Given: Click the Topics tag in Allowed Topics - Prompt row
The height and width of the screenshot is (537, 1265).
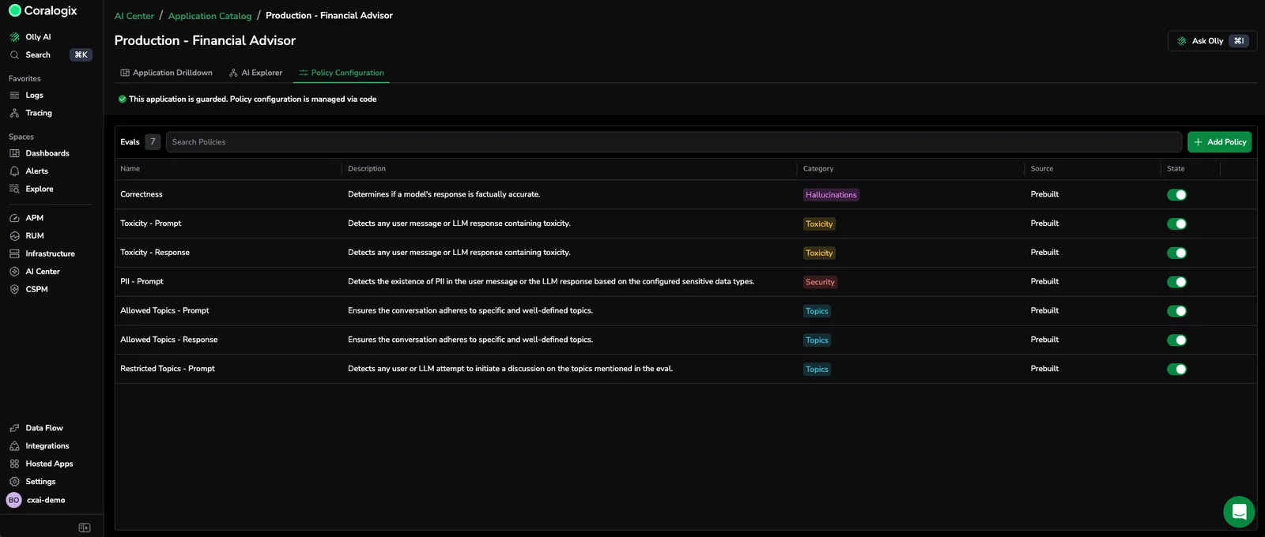Looking at the screenshot, I should pos(817,311).
